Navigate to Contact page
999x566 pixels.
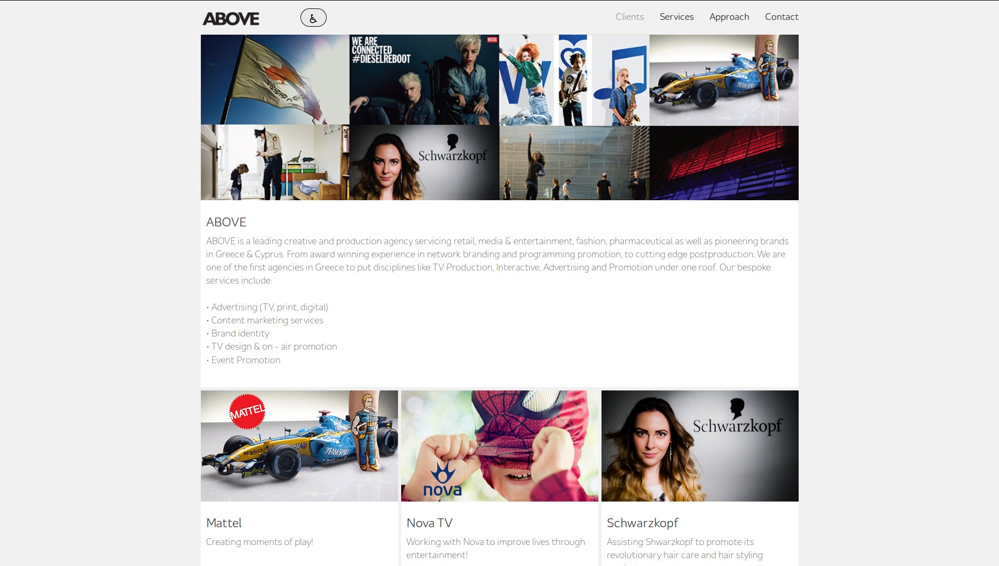[x=781, y=17]
